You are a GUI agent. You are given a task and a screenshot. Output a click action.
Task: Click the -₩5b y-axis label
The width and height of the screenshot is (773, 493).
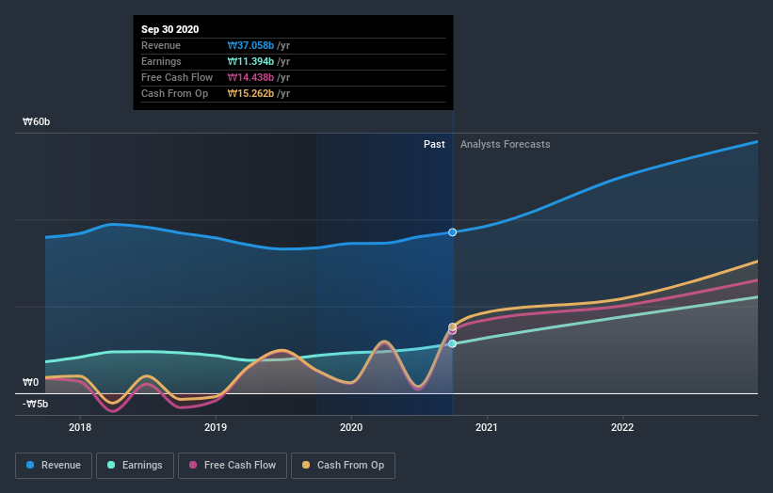tap(36, 404)
